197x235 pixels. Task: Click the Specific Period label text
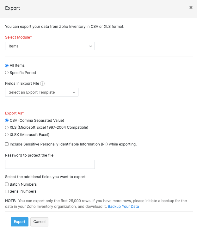tap(23, 73)
